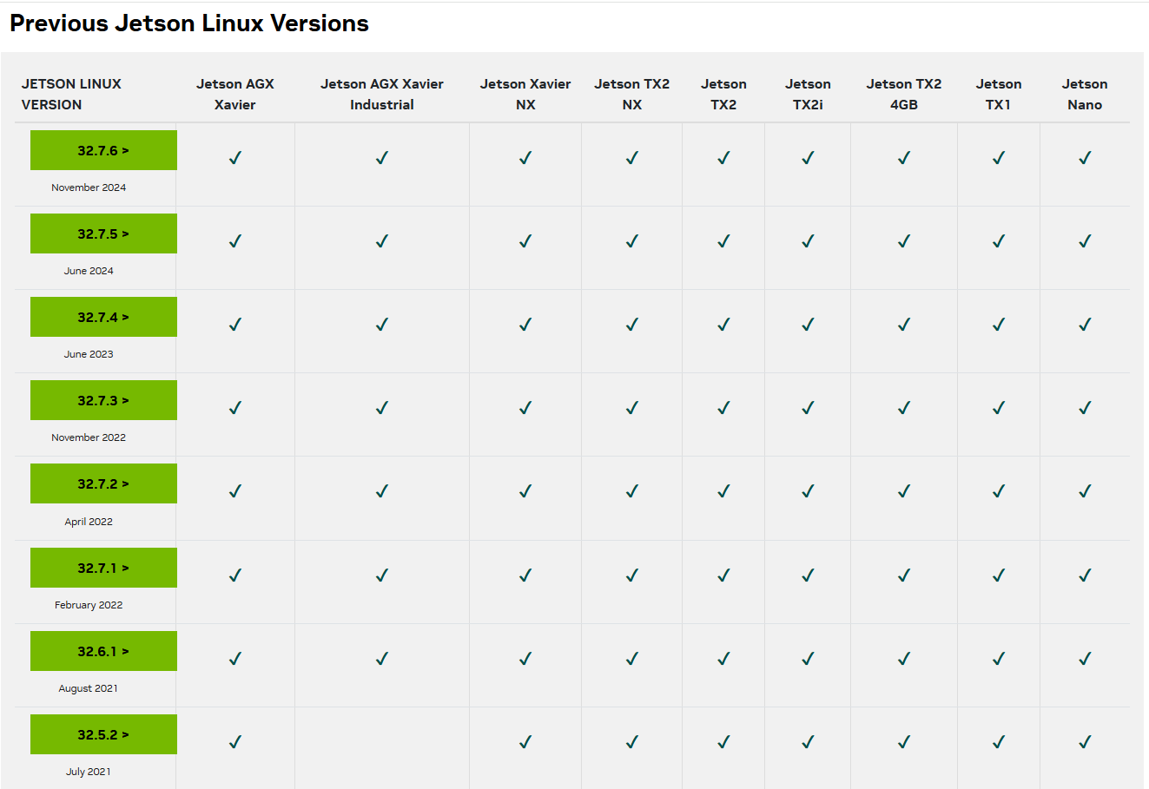Click 32.5.2 checkmark under Jetson TX2 4GB
This screenshot has width=1149, height=789.
[x=904, y=742]
